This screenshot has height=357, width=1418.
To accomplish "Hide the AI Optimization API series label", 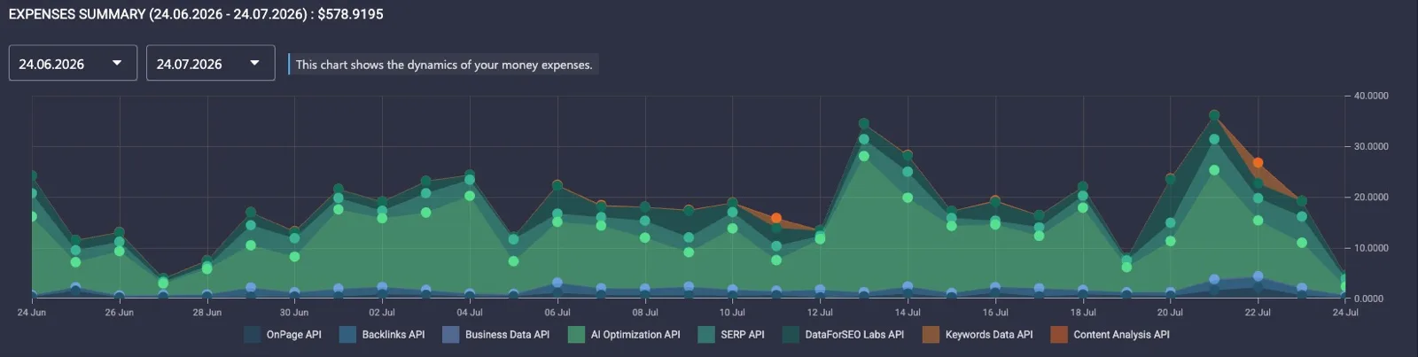I will click(635, 335).
